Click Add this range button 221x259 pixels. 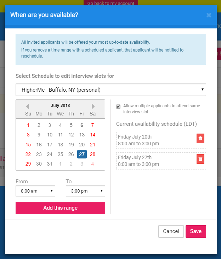60,208
